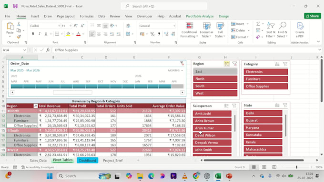The height and width of the screenshot is (182, 324).
Task: Apply red Font Color
Action: pos(79,34)
